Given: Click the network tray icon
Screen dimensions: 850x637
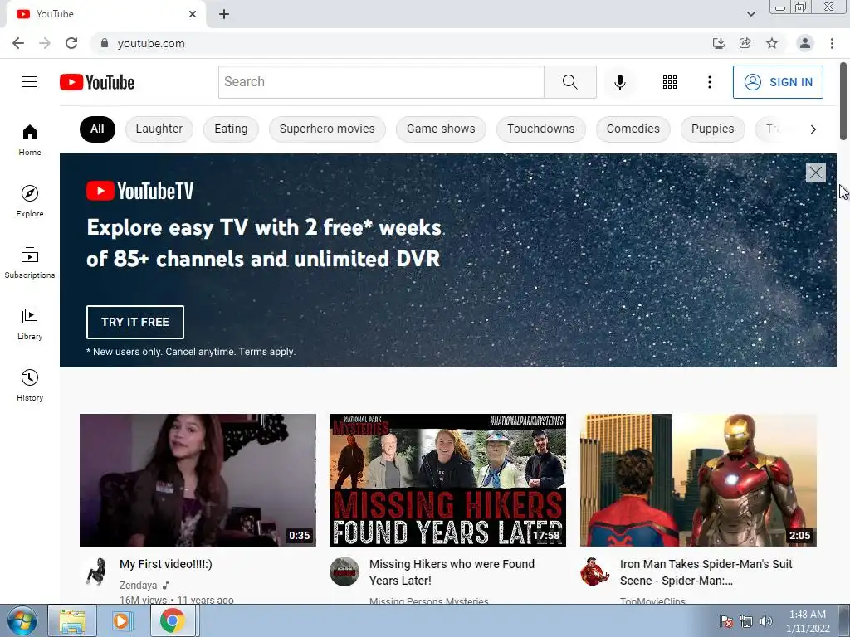Looking at the screenshot, I should tap(746, 621).
